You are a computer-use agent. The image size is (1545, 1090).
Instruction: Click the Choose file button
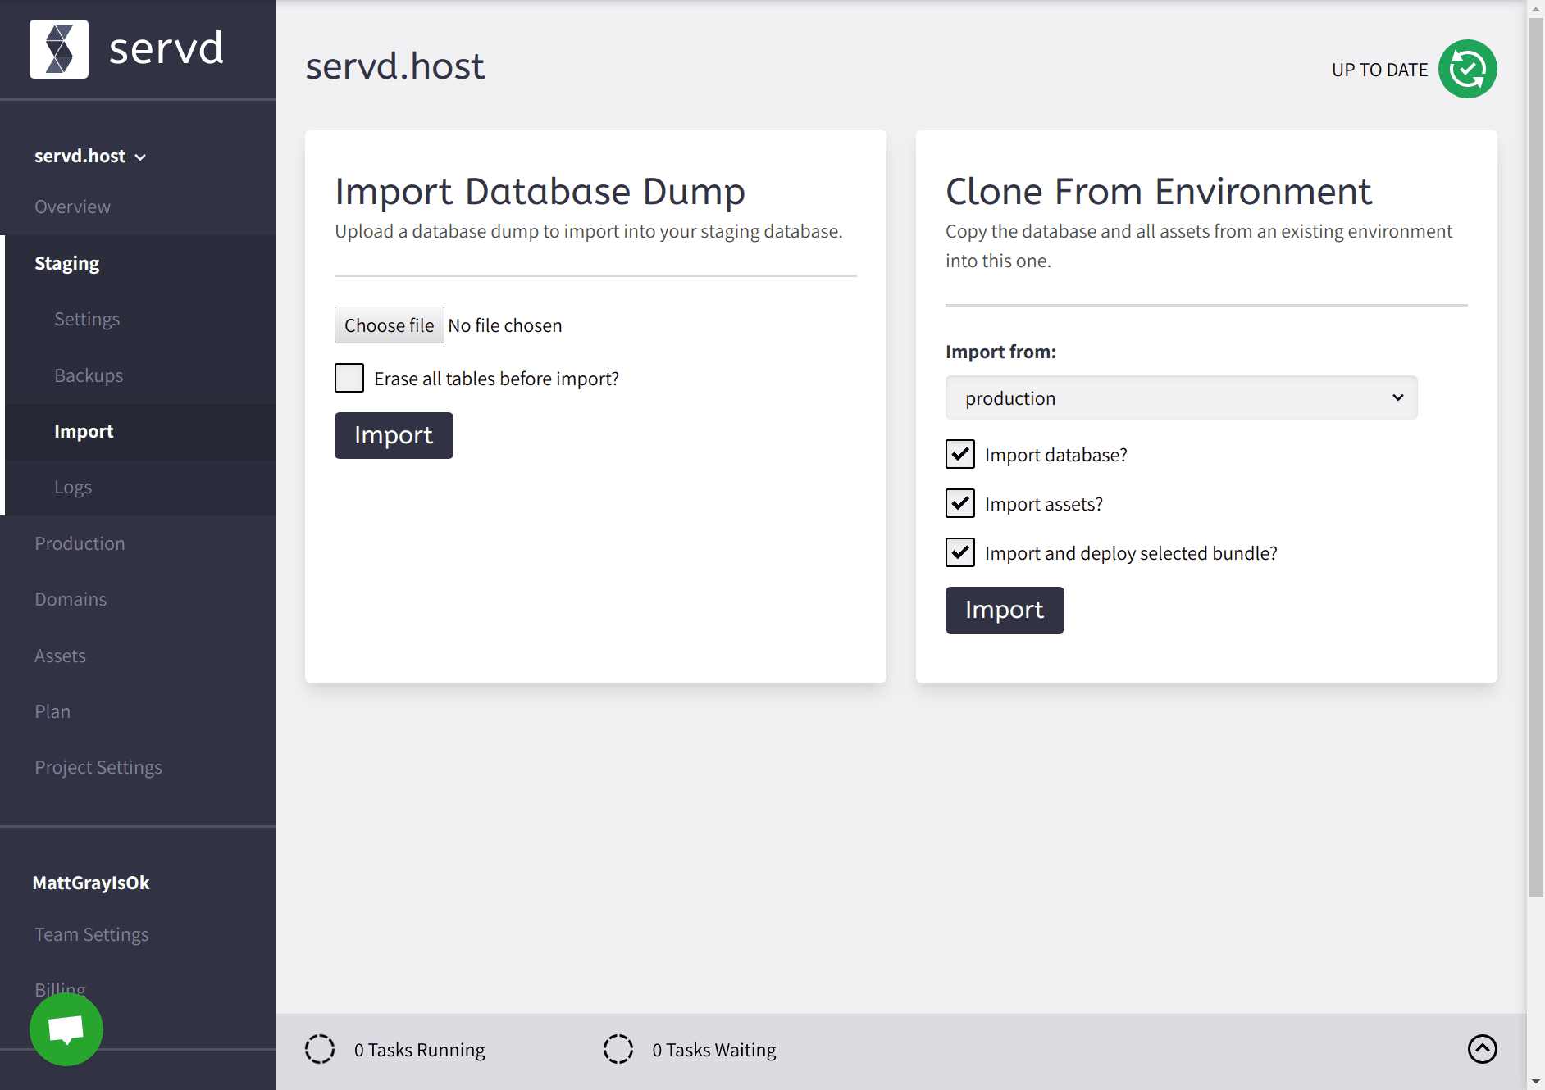point(390,325)
